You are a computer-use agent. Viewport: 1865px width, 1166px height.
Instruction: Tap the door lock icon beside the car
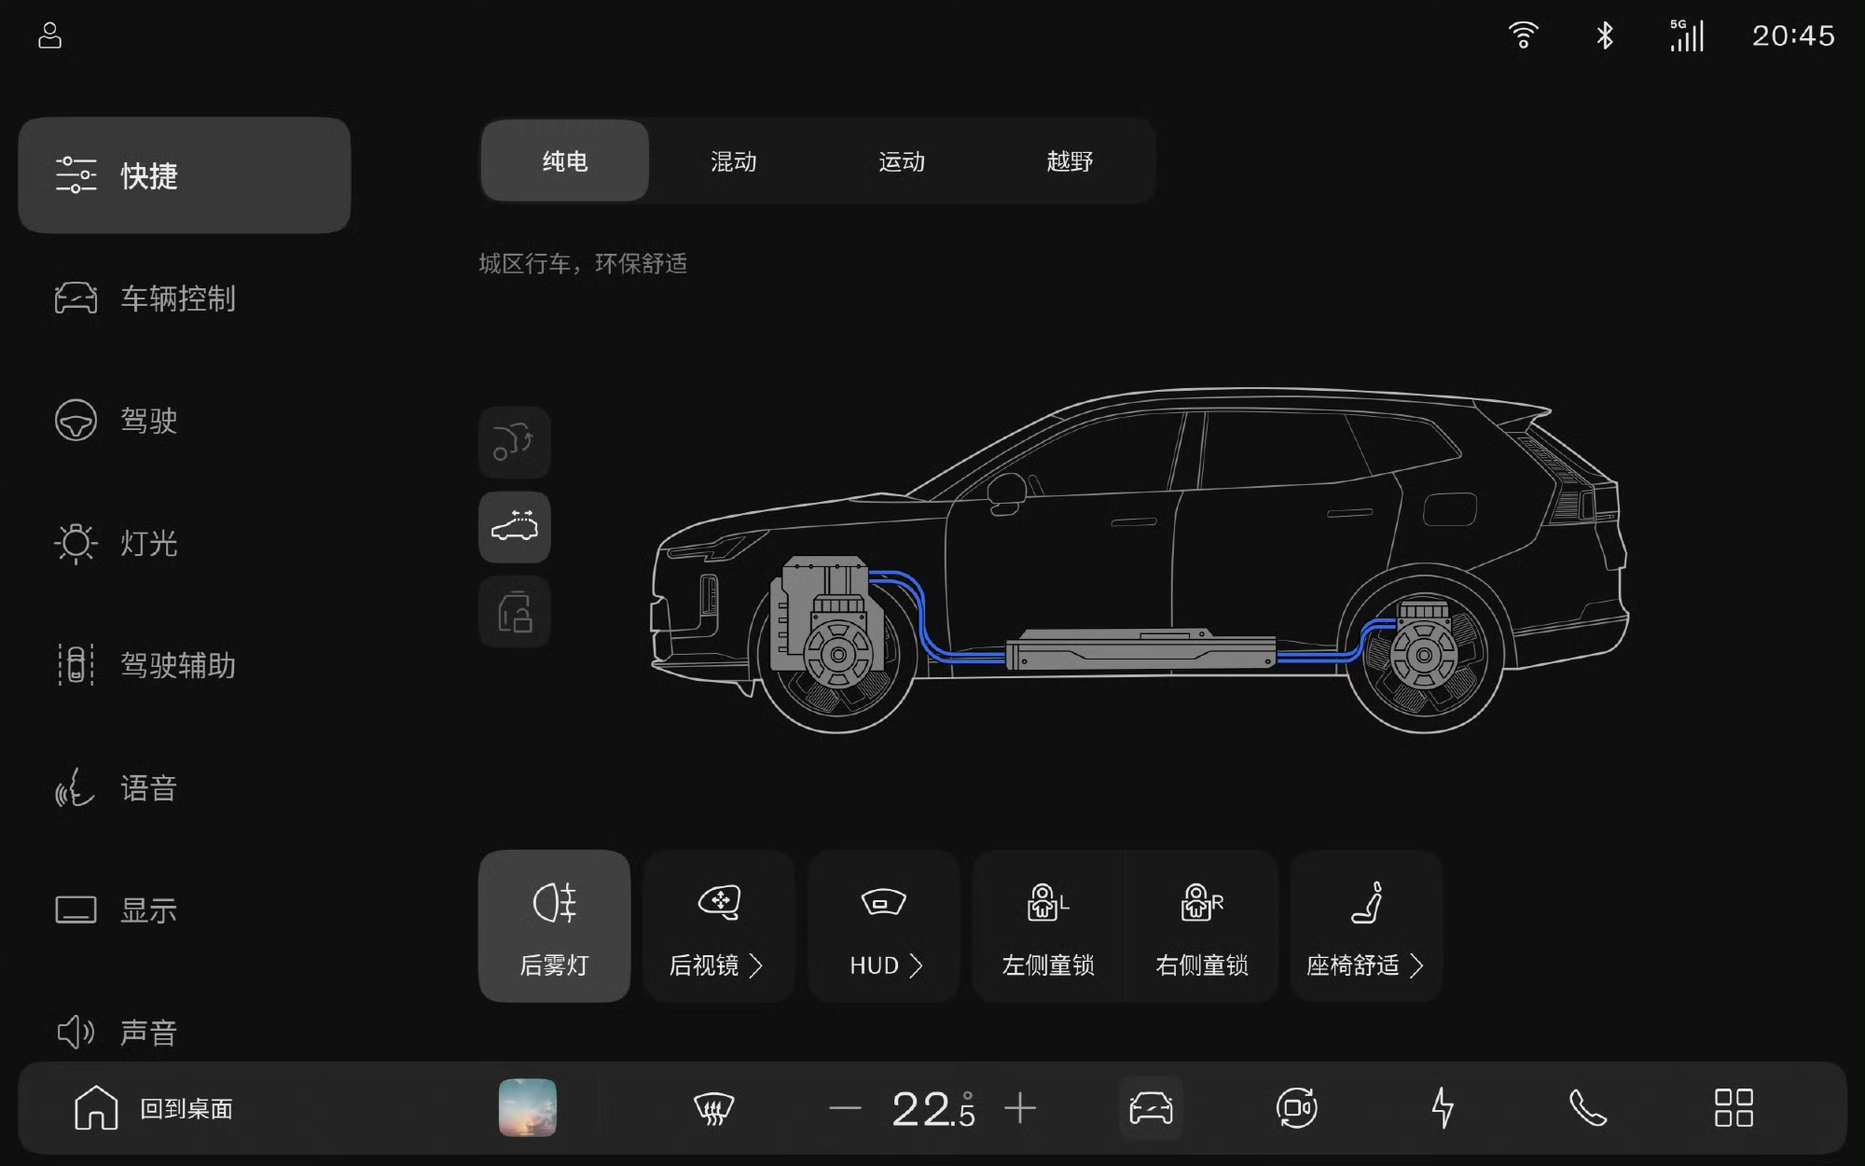515,612
